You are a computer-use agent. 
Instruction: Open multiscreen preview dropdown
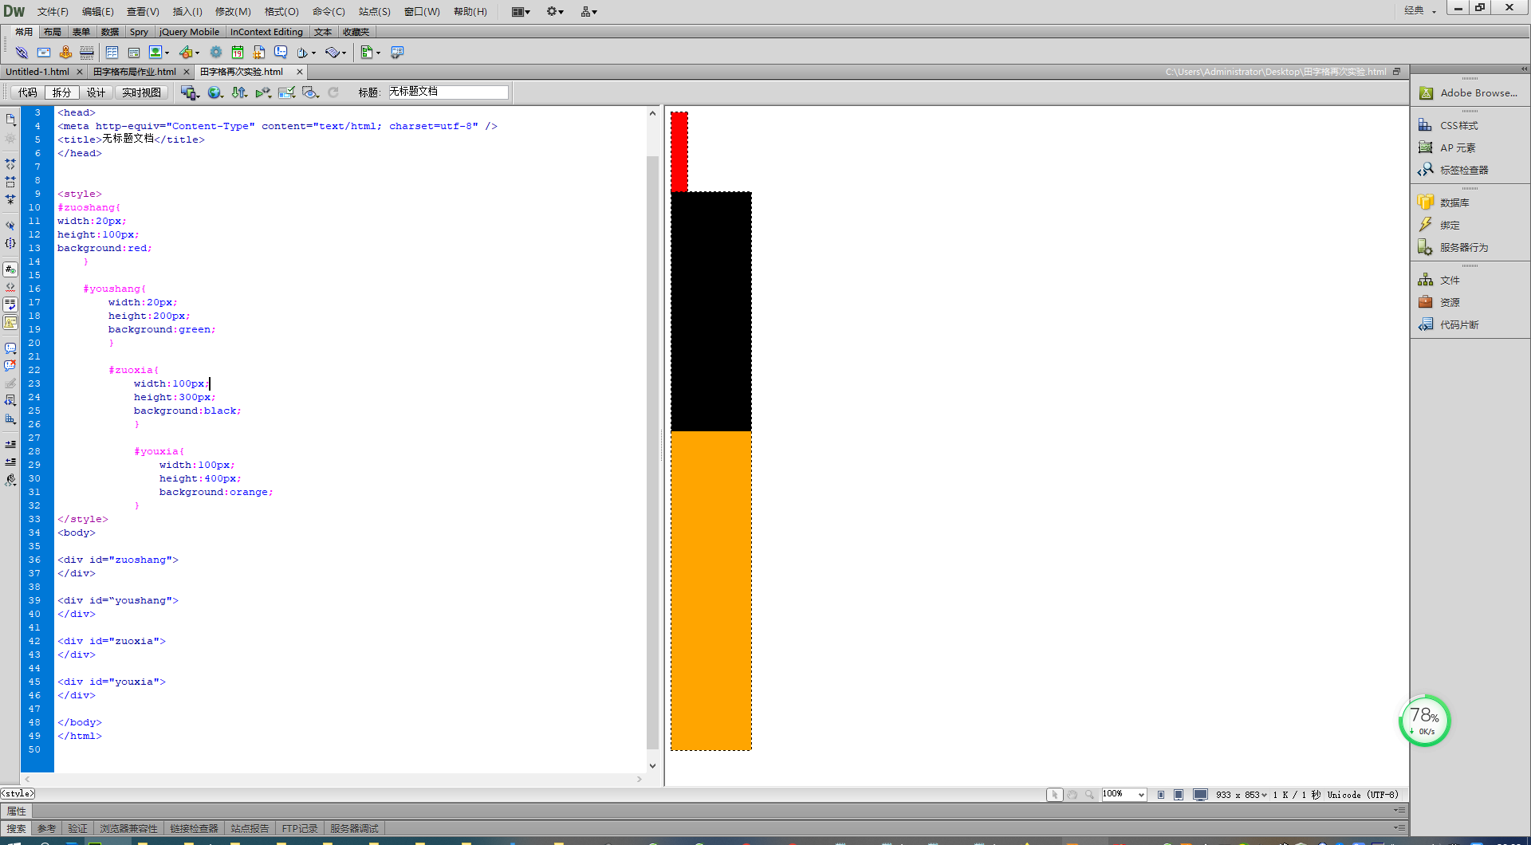[x=190, y=92]
